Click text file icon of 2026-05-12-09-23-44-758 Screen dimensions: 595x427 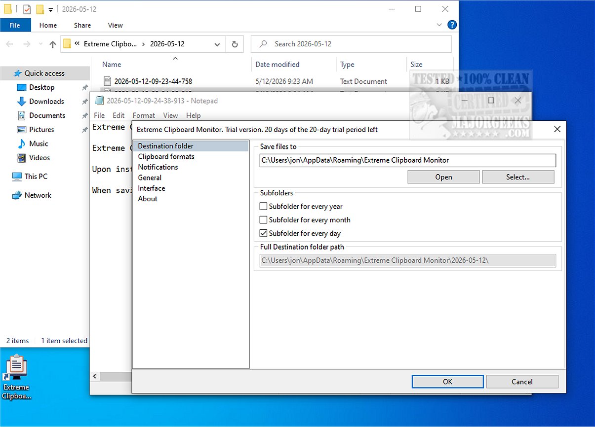[108, 81]
